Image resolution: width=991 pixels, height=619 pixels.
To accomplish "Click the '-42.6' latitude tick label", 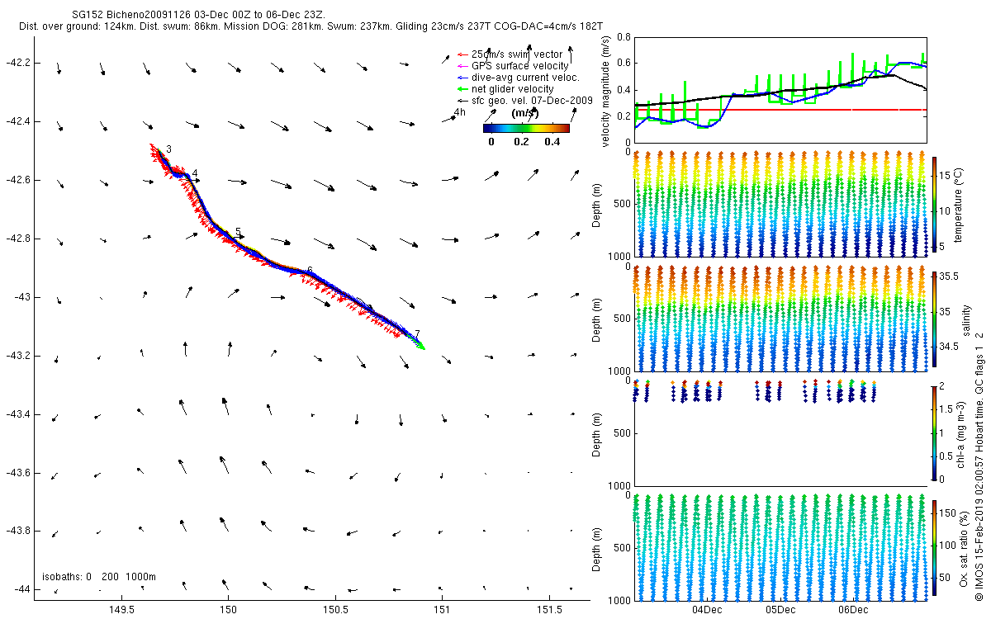I will 17,180.
